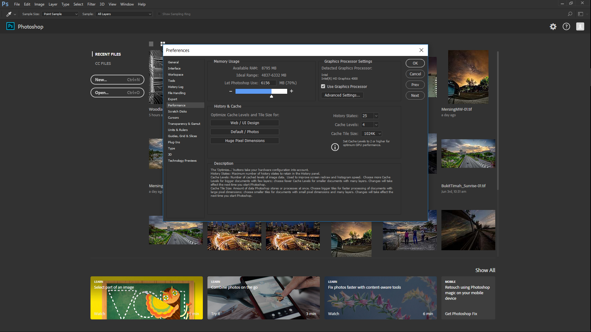The height and width of the screenshot is (332, 591).
Task: Click the recent files vertical scrollbar
Action: [x=498, y=121]
